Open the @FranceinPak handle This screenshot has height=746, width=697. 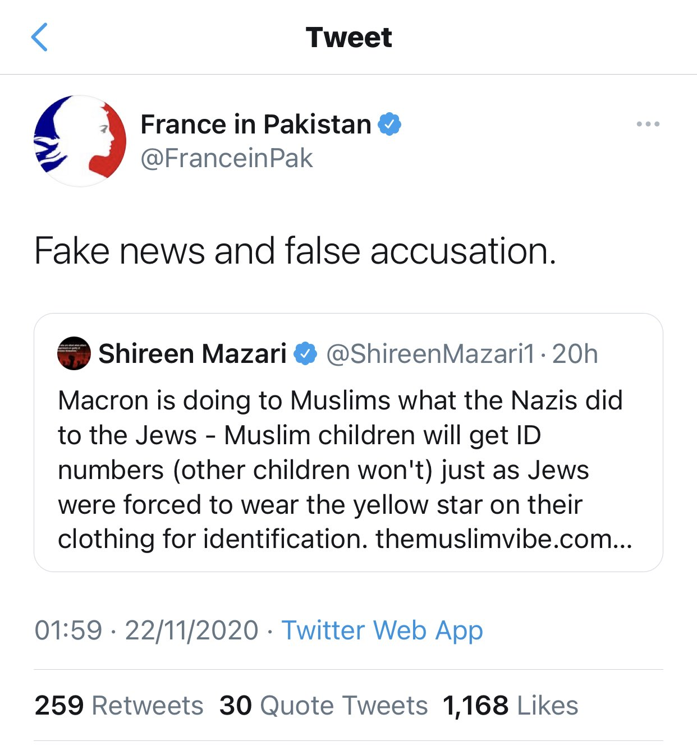226,159
